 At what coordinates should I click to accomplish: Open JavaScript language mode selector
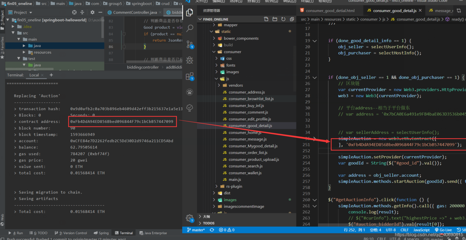(421, 230)
